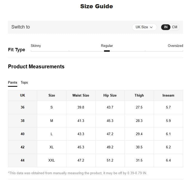This screenshot has width=188, height=182.
Task: Select the UK 40 size row
Action: tap(96, 134)
